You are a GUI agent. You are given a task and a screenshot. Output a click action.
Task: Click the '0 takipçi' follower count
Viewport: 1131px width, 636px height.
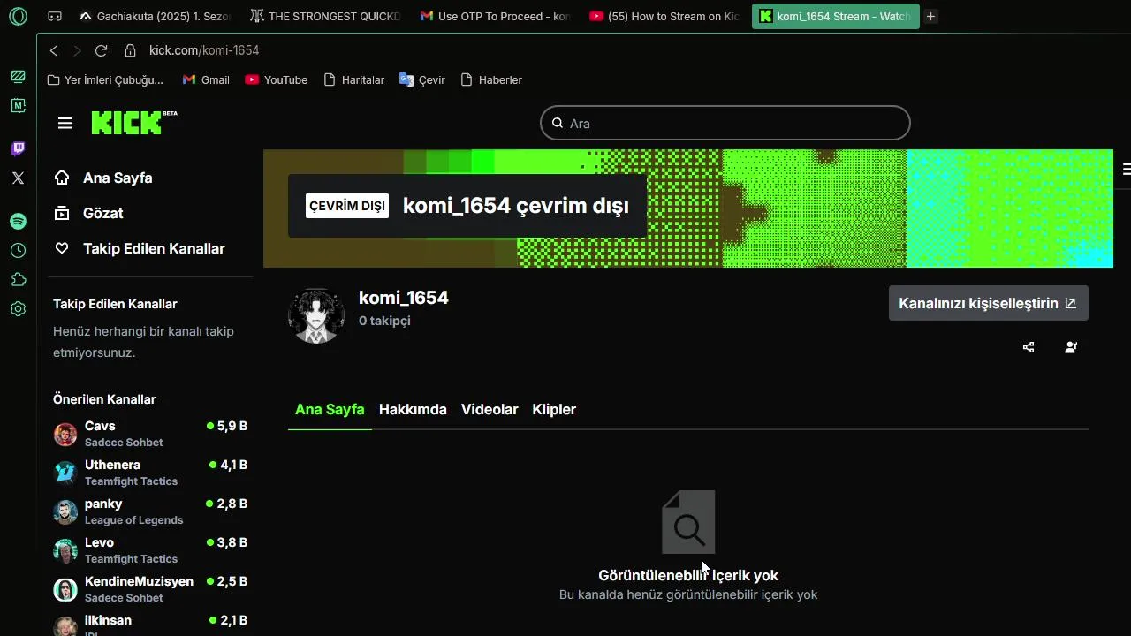(x=384, y=321)
